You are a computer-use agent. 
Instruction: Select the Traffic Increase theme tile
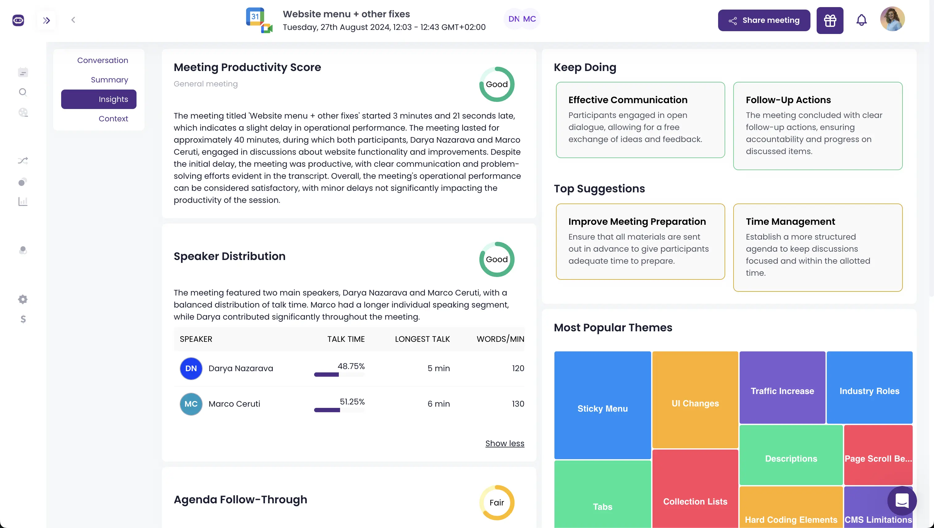coord(782,387)
